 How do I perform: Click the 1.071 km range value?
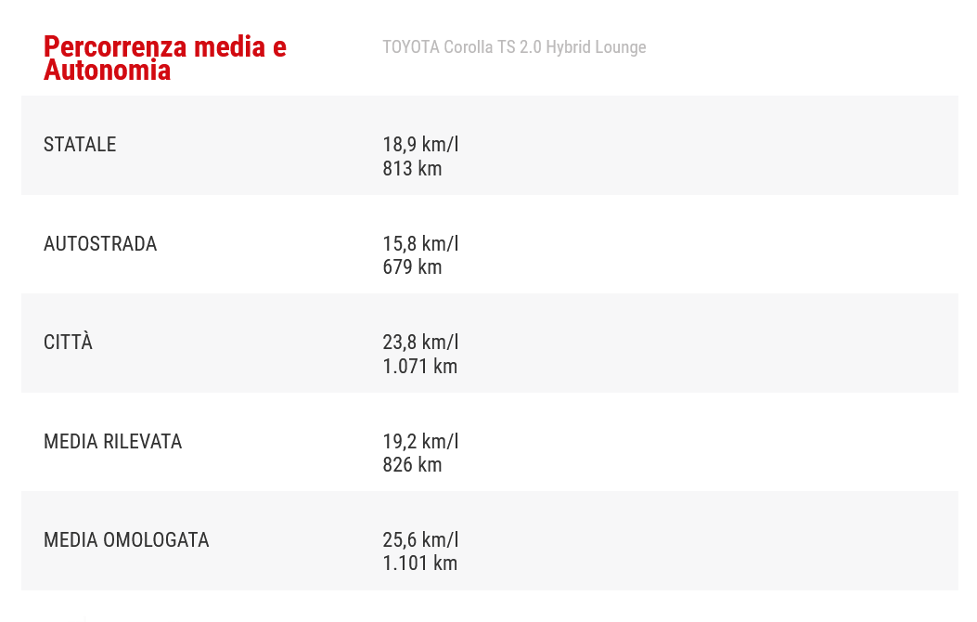[419, 367]
